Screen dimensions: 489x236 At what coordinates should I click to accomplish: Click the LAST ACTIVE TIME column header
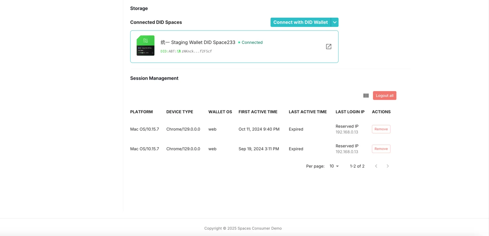pos(308,112)
